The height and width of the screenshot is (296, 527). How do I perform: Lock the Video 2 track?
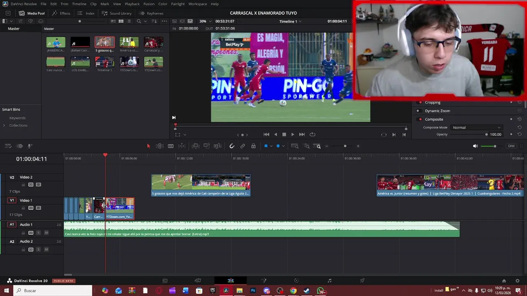23,185
